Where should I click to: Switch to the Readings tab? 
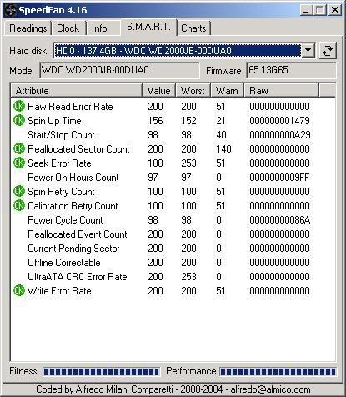(x=28, y=28)
